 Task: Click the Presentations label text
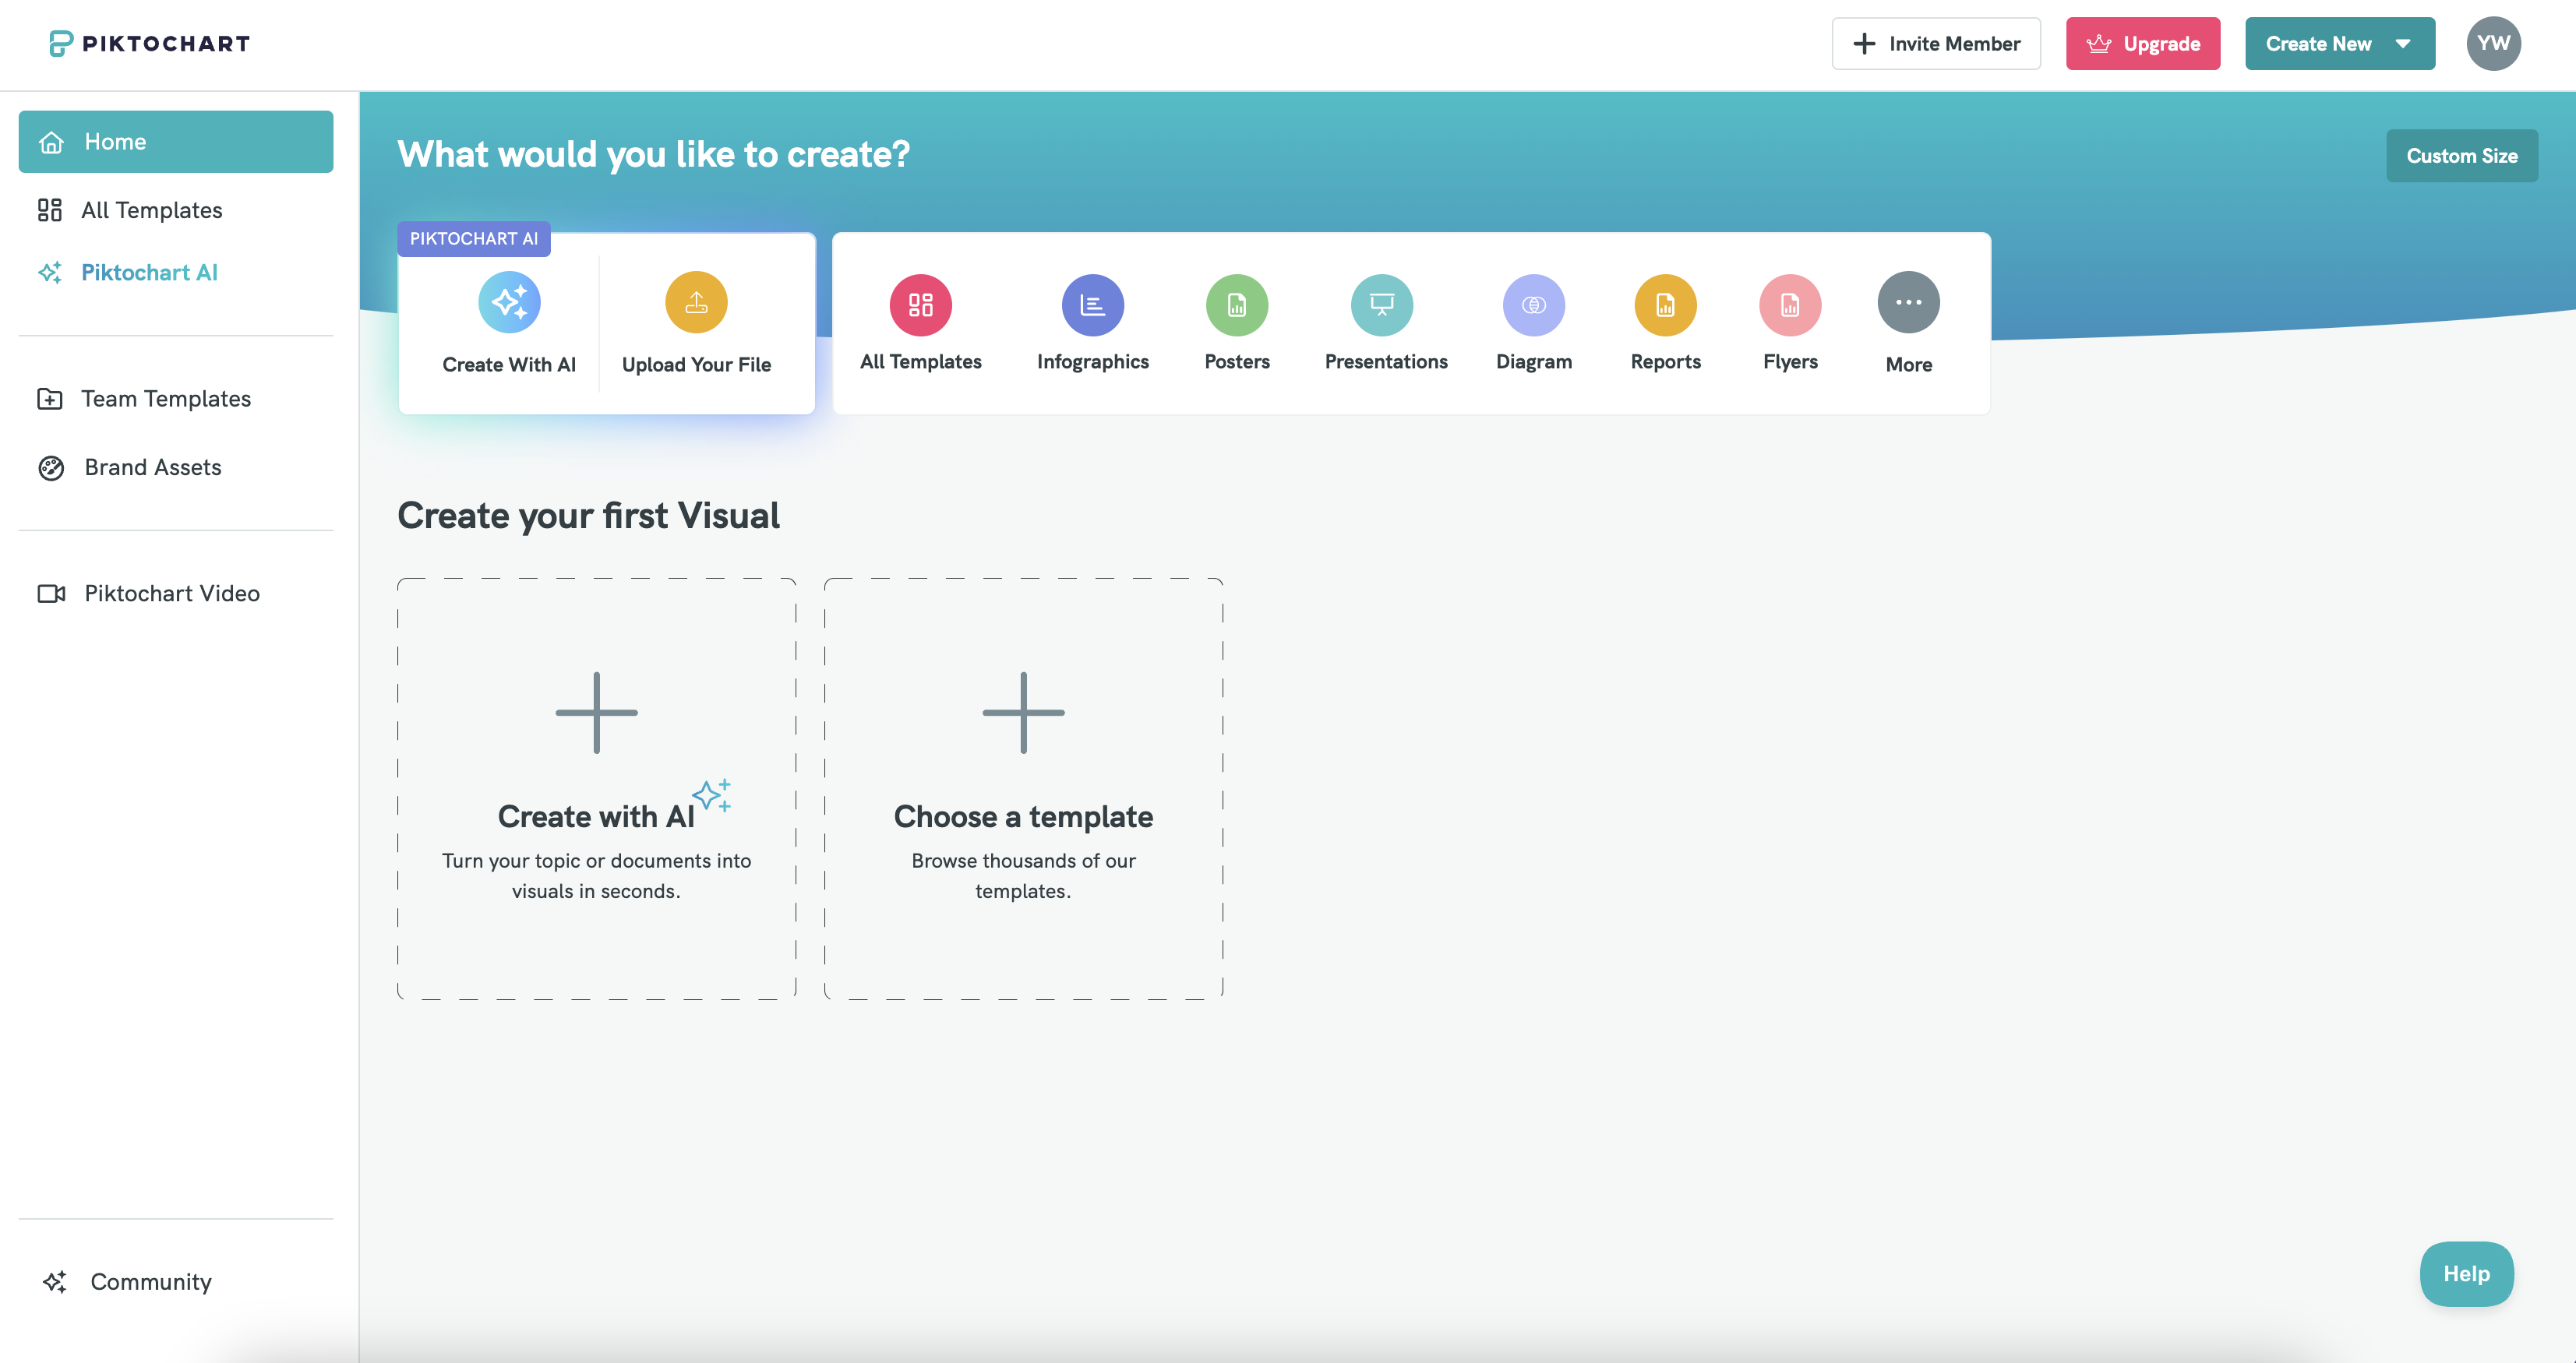click(1386, 361)
